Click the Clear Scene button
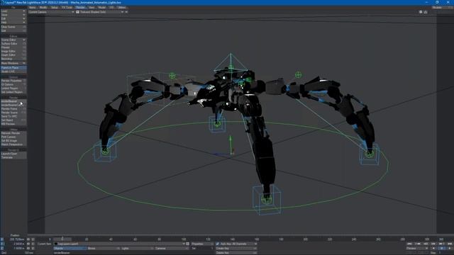This screenshot has height=255, width=454. (13, 27)
